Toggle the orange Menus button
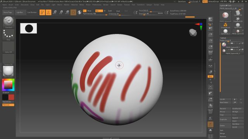 tap(205, 2)
